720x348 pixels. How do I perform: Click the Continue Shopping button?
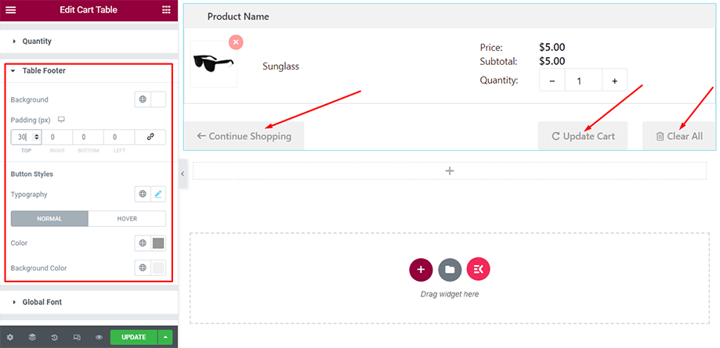tap(244, 136)
